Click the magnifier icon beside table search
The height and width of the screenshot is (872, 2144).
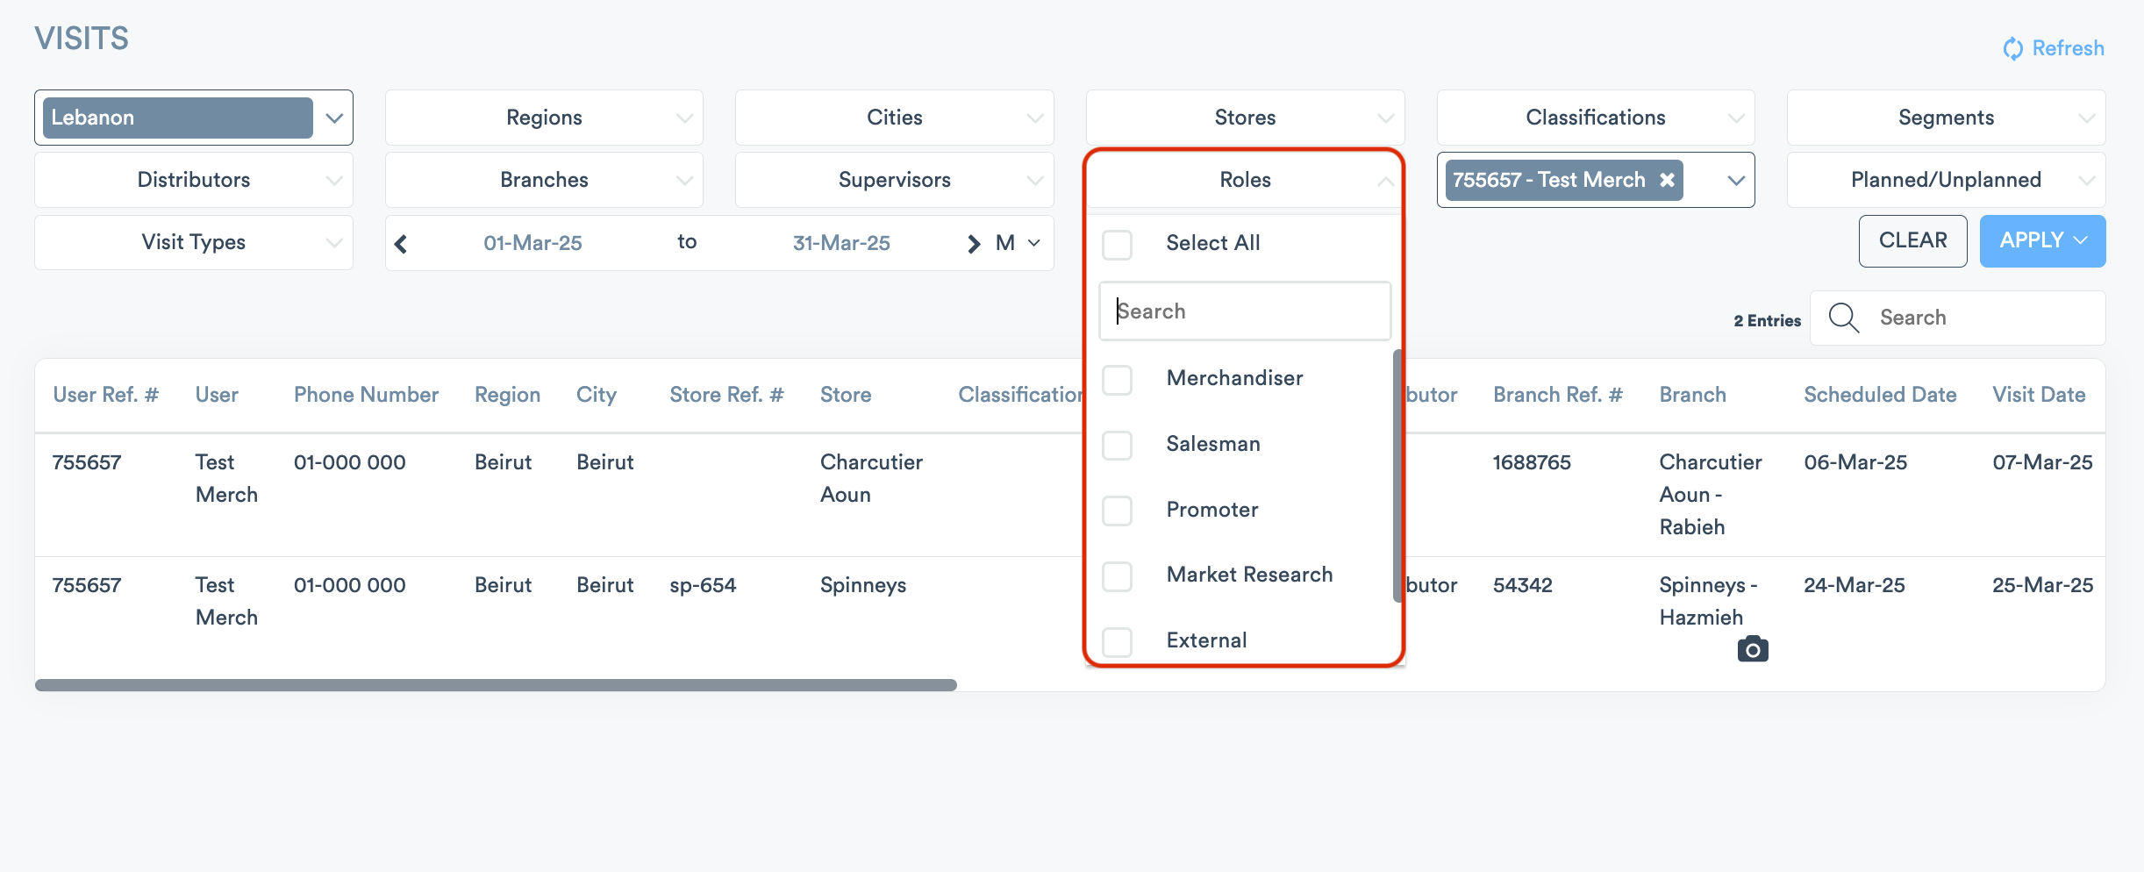point(1843,318)
